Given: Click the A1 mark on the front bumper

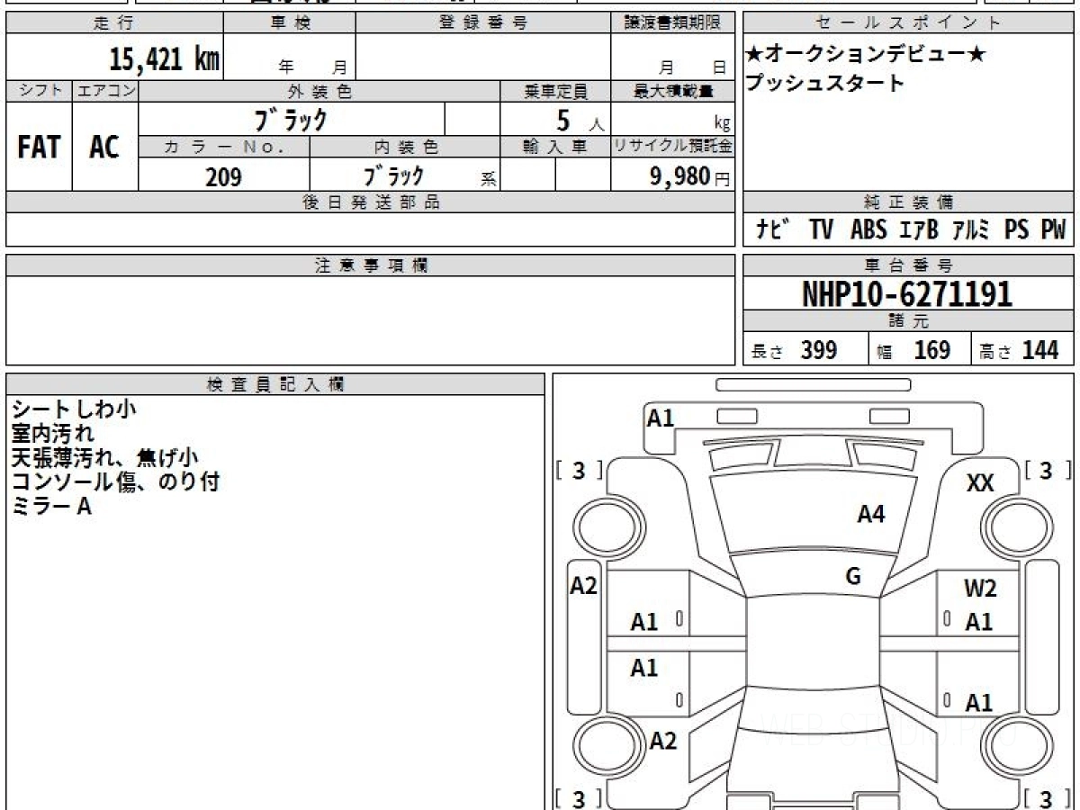Looking at the screenshot, I should pyautogui.click(x=661, y=418).
